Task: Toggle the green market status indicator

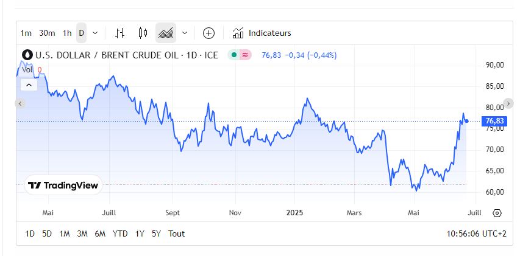Action: (x=233, y=55)
